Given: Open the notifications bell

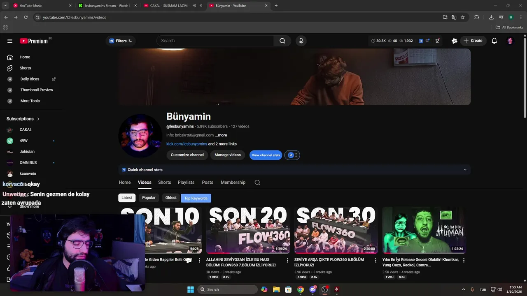Looking at the screenshot, I should tap(494, 41).
